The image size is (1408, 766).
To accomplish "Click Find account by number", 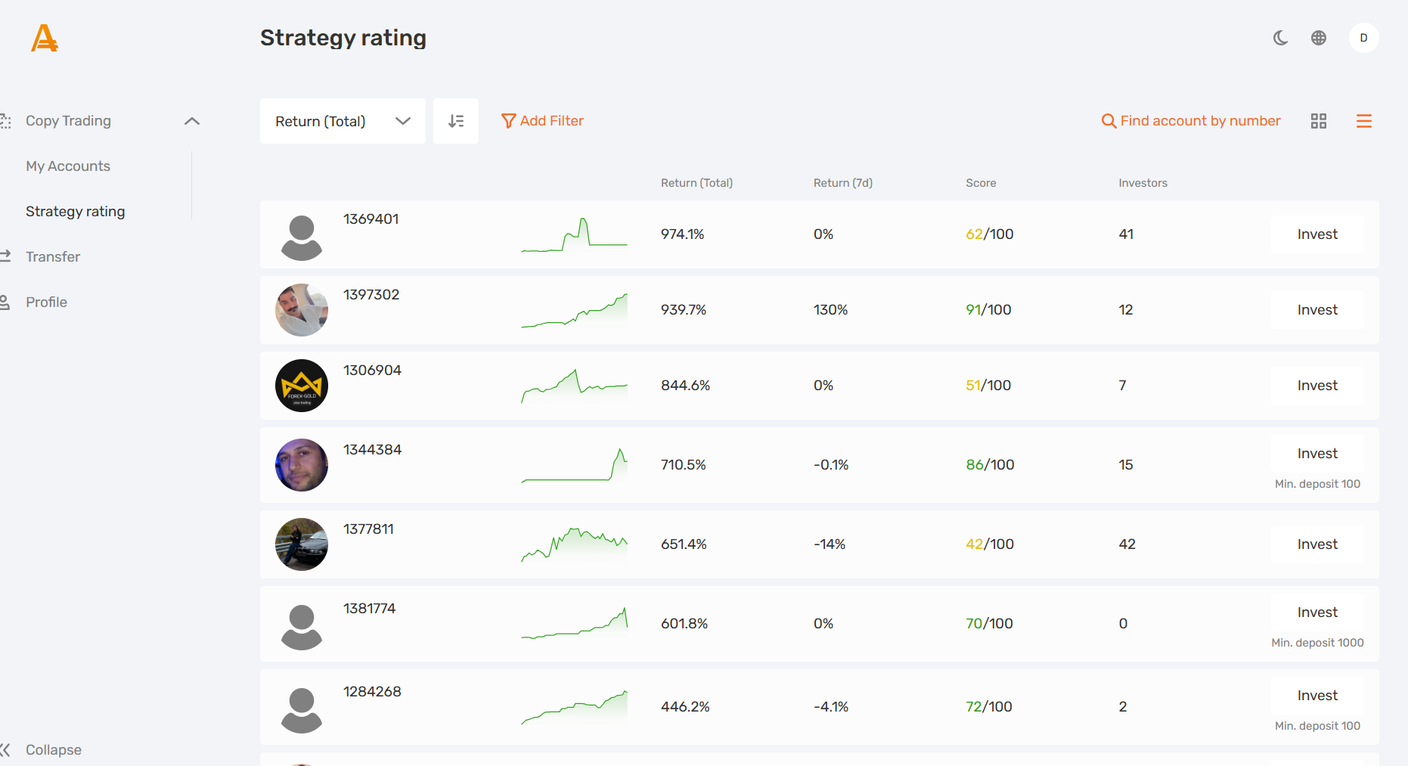I will (1189, 120).
